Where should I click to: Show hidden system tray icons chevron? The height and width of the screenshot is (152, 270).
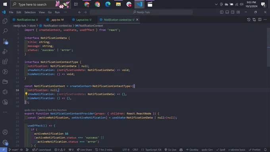[x=216, y=4]
